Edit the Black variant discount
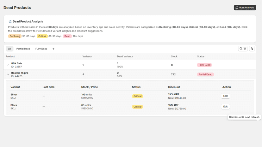 pyautogui.click(x=225, y=107)
